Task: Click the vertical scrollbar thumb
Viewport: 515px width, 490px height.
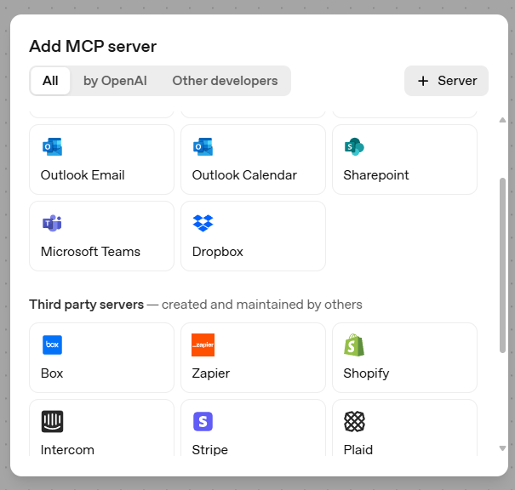Action: pyautogui.click(x=502, y=265)
